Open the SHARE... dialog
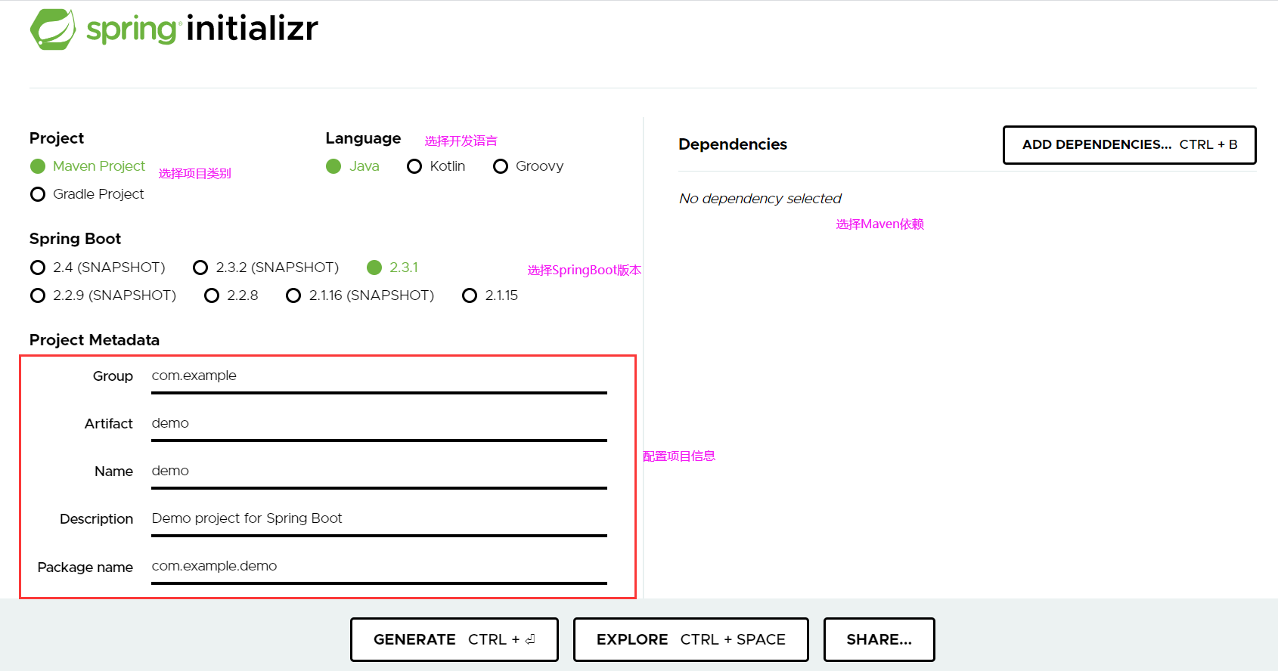 tap(879, 639)
